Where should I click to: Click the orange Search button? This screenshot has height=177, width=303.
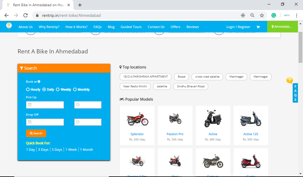[x=36, y=133]
